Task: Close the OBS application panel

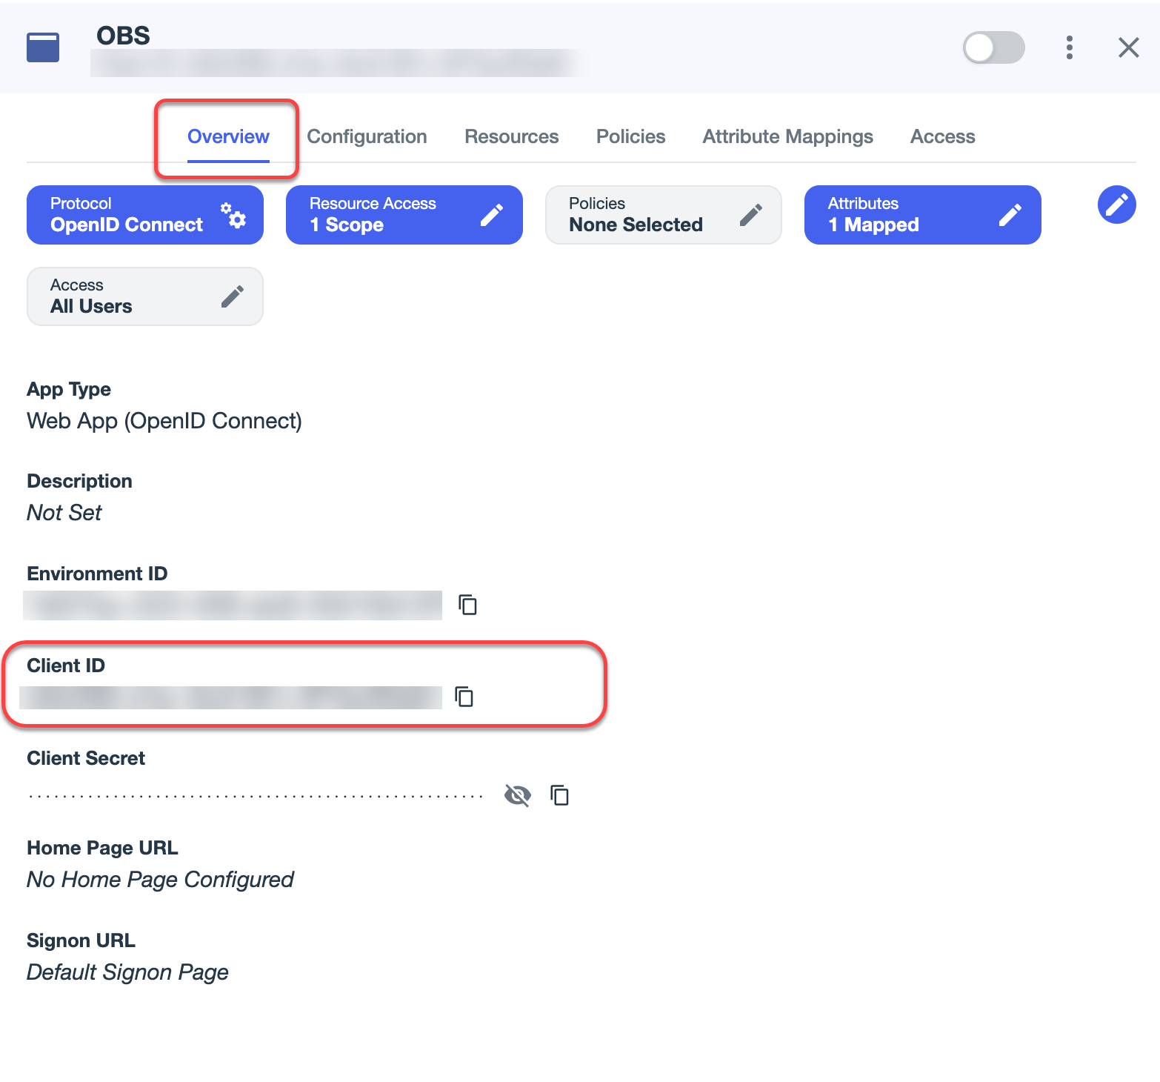Action: pos(1128,47)
